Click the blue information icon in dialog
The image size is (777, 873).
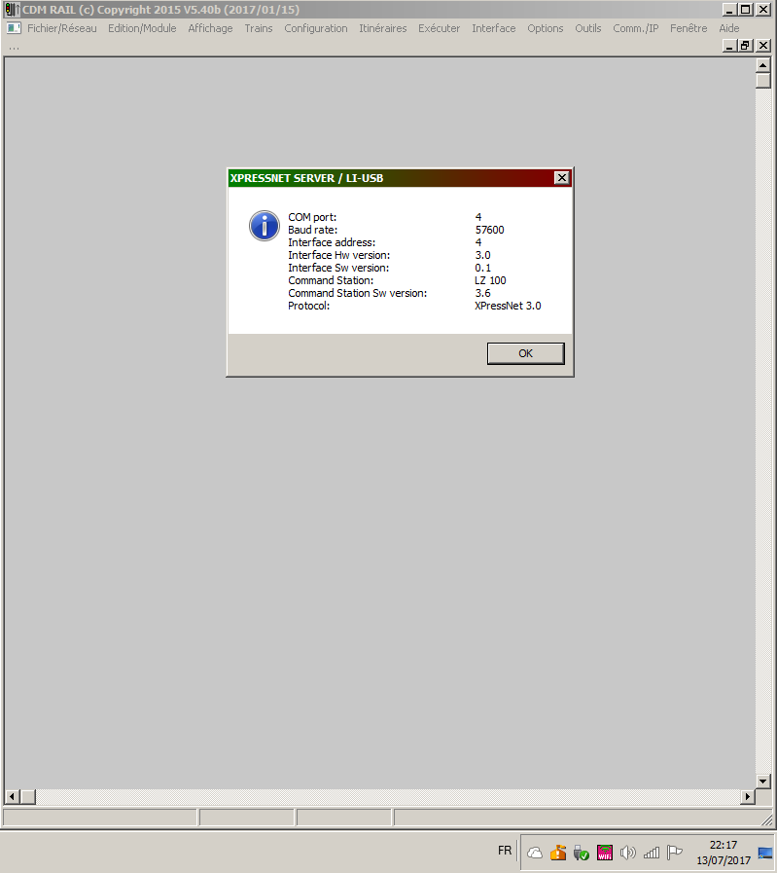click(265, 226)
